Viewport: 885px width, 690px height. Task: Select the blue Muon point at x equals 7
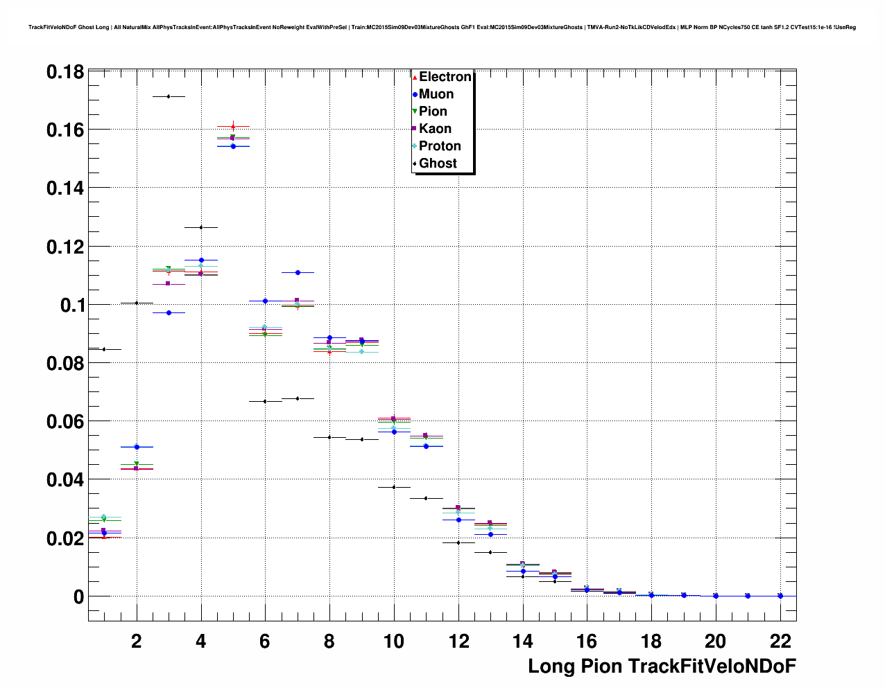coord(298,272)
